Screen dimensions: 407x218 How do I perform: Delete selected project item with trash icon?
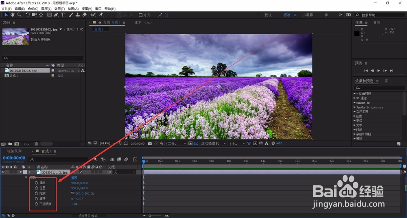click(x=36, y=144)
